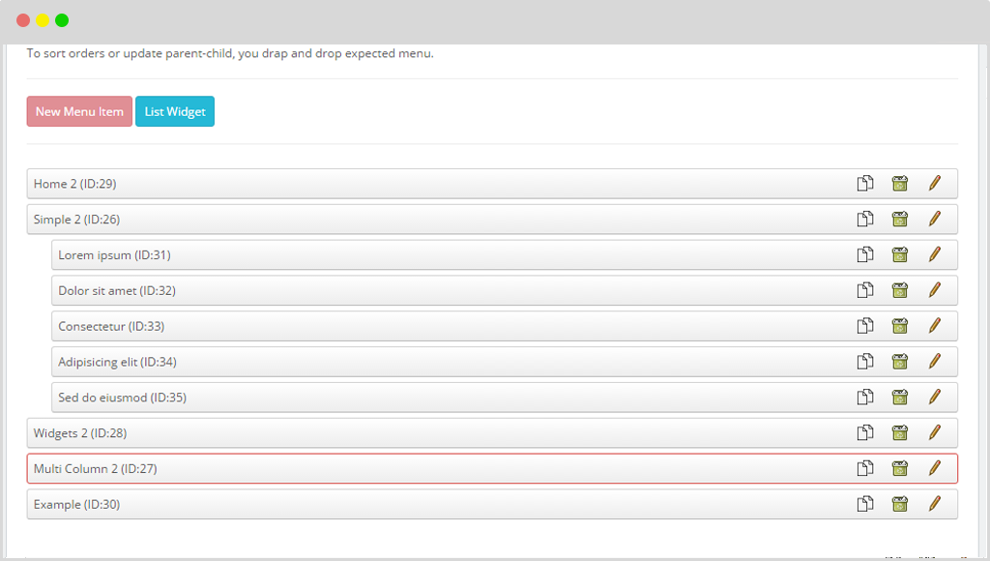
Task: Select the Multi Column 2 (ID:27) row
Action: coord(492,468)
